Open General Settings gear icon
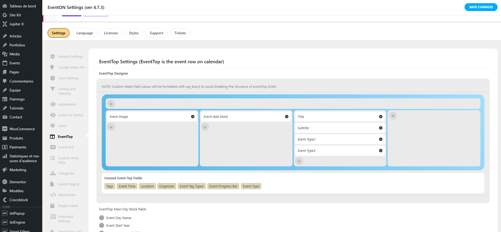This screenshot has width=501, height=232. pyautogui.click(x=53, y=56)
